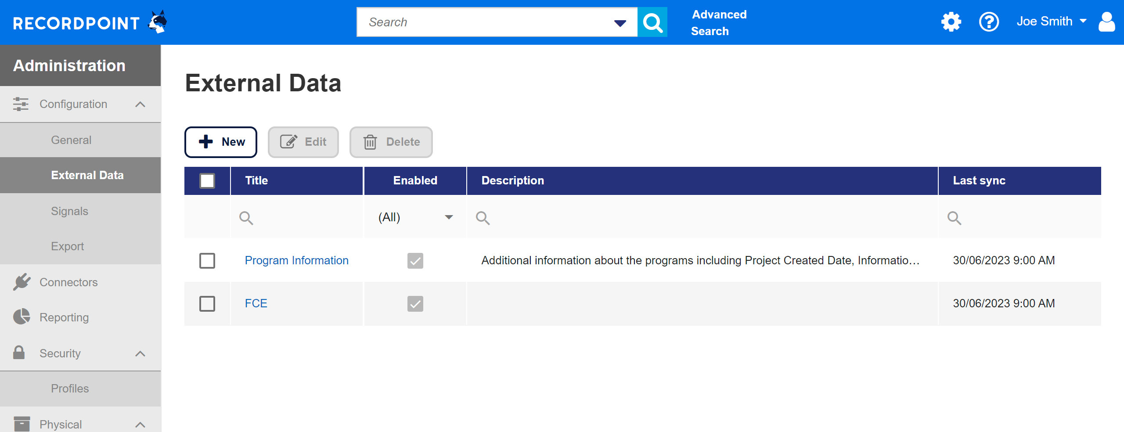The width and height of the screenshot is (1124, 432).
Task: Click the Security lock icon
Action: click(20, 353)
